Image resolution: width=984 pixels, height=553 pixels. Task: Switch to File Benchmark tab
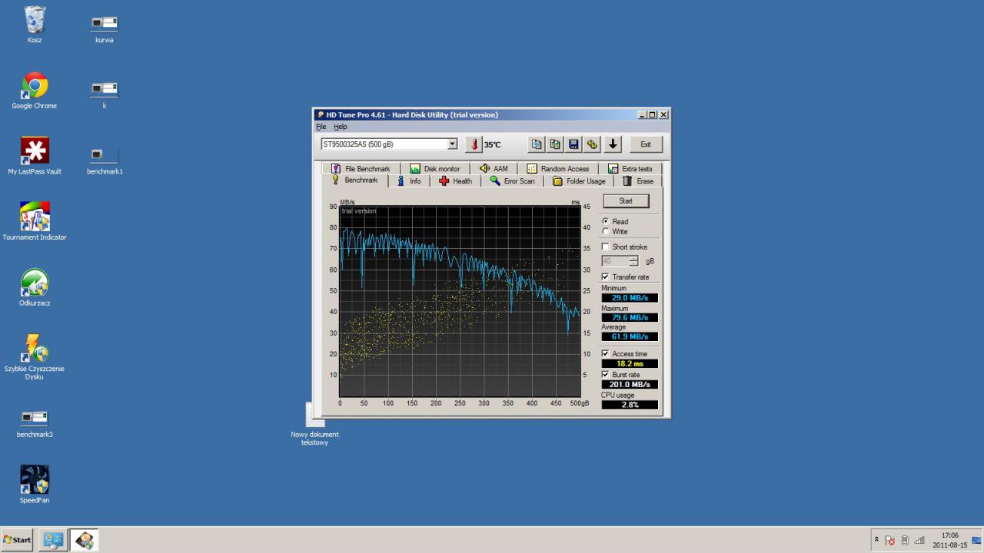(361, 169)
